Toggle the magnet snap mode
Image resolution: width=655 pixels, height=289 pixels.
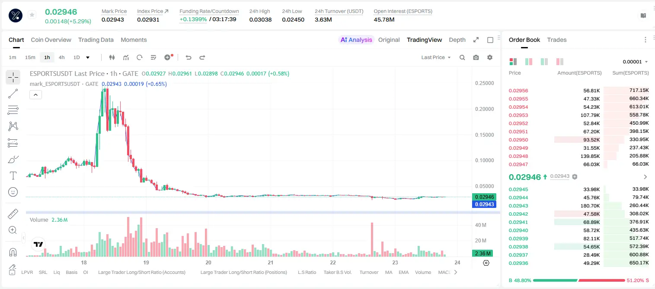[13, 252]
